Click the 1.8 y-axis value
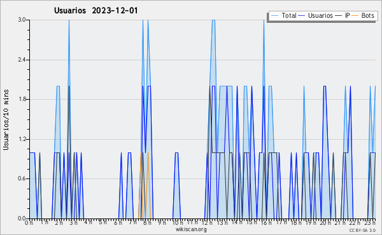This screenshot has height=235, width=382. tap(22, 99)
